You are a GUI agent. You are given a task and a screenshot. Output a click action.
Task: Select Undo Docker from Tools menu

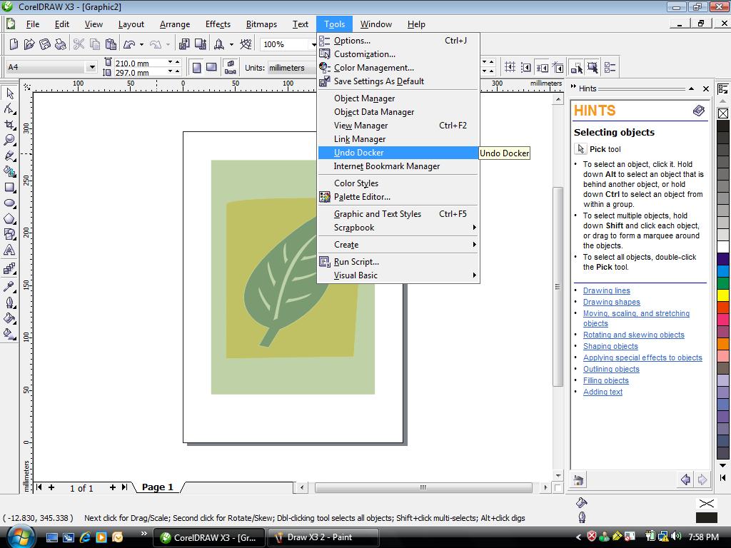[x=358, y=153]
